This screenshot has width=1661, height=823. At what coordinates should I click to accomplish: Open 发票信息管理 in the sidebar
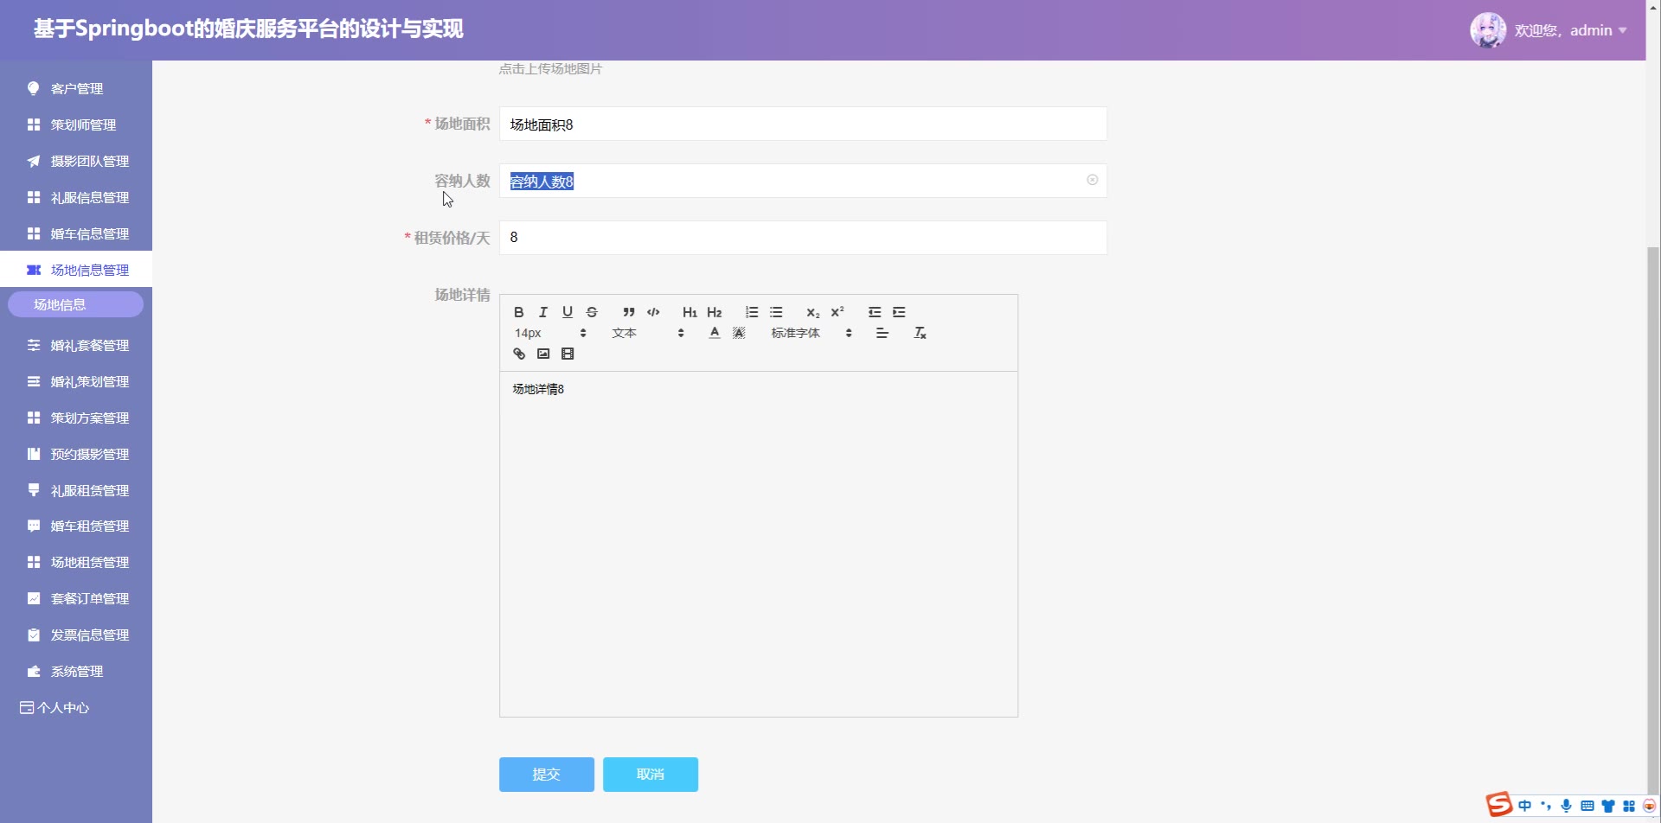(76, 635)
